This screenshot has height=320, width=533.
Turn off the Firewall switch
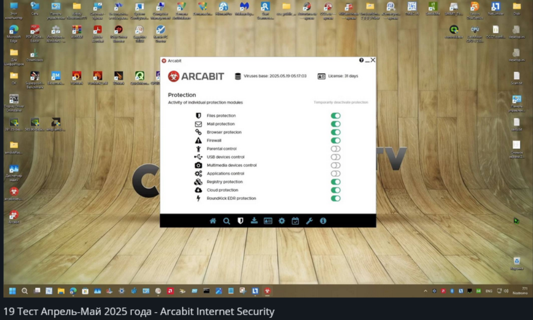(336, 141)
